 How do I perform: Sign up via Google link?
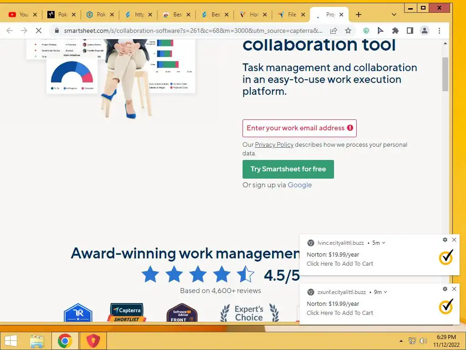tap(299, 185)
